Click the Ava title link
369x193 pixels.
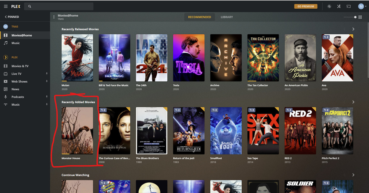(324, 85)
